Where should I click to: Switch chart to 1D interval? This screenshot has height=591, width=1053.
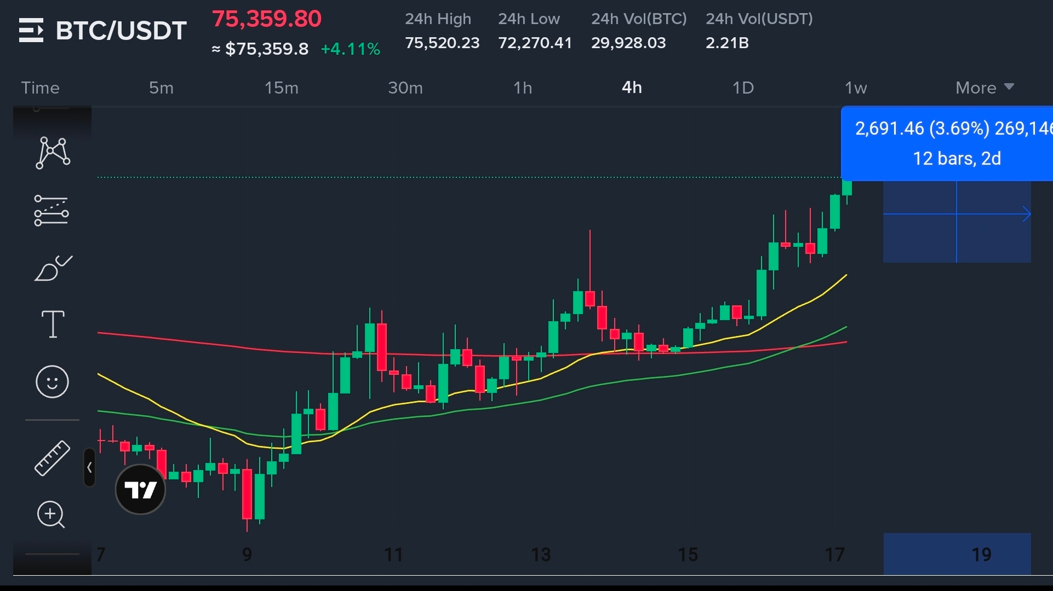pos(743,88)
